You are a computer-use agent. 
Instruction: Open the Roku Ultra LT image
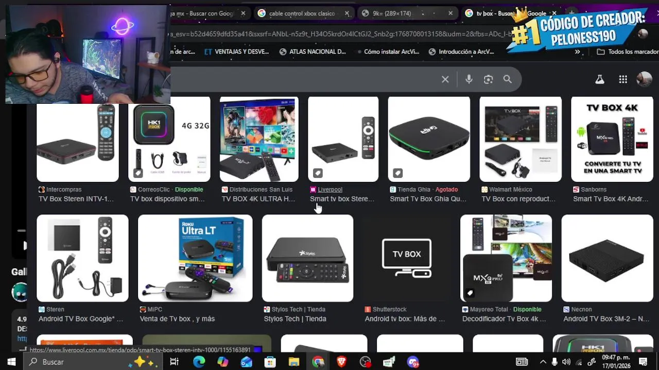tap(195, 258)
